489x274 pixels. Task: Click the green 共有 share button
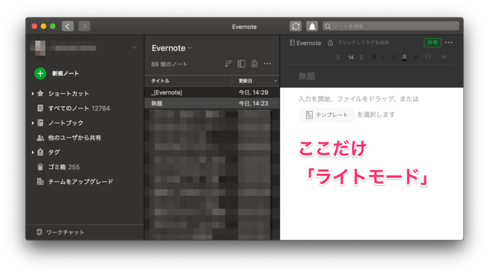coord(432,42)
